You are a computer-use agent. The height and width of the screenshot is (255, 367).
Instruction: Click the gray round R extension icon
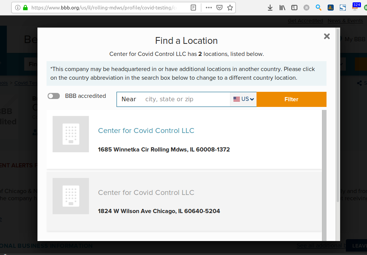point(306,8)
